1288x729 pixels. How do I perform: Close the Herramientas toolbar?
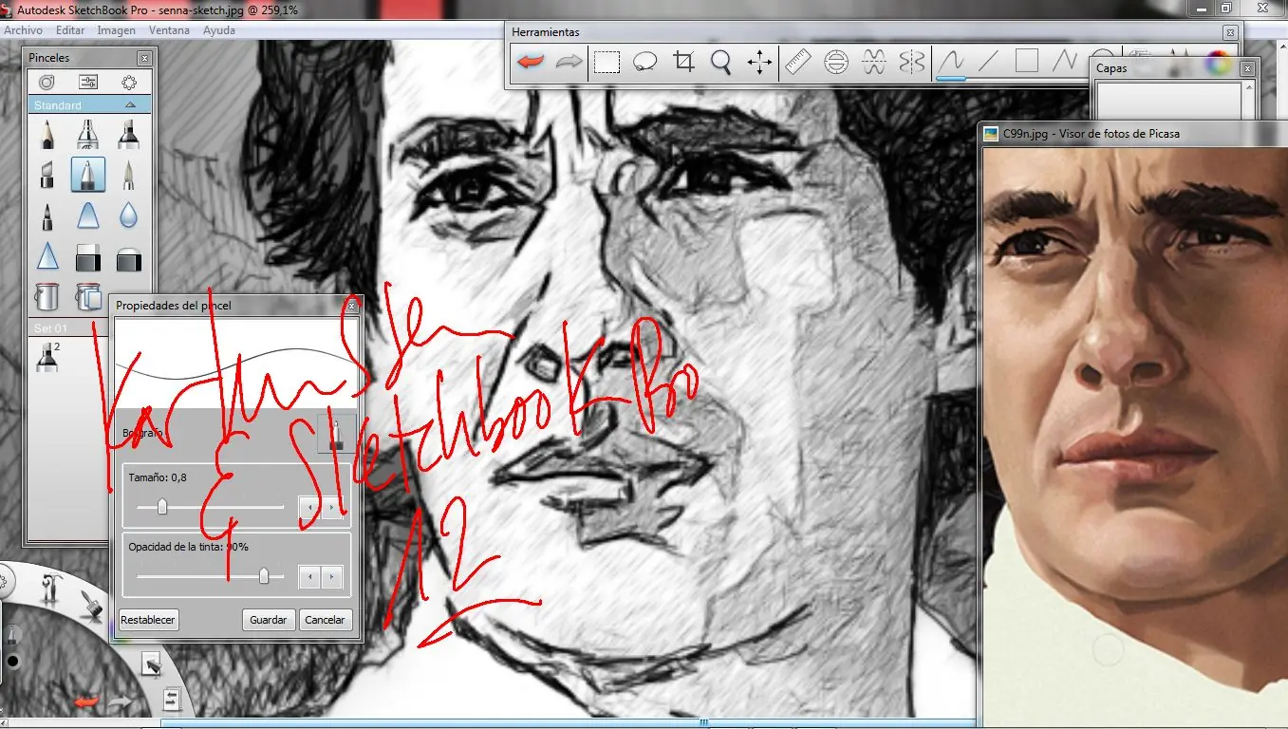click(x=1230, y=32)
